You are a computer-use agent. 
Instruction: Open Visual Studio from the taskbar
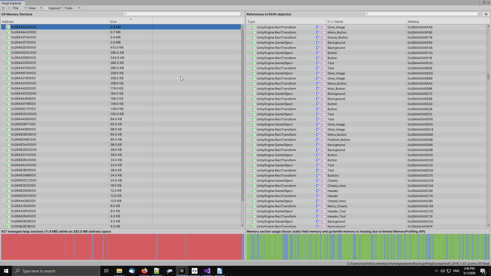[x=207, y=271]
